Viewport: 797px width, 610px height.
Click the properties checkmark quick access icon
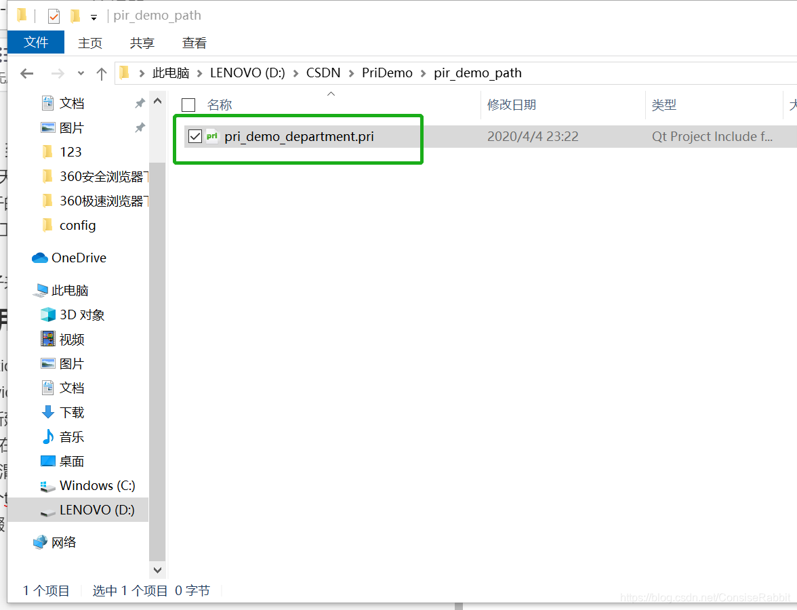(54, 16)
